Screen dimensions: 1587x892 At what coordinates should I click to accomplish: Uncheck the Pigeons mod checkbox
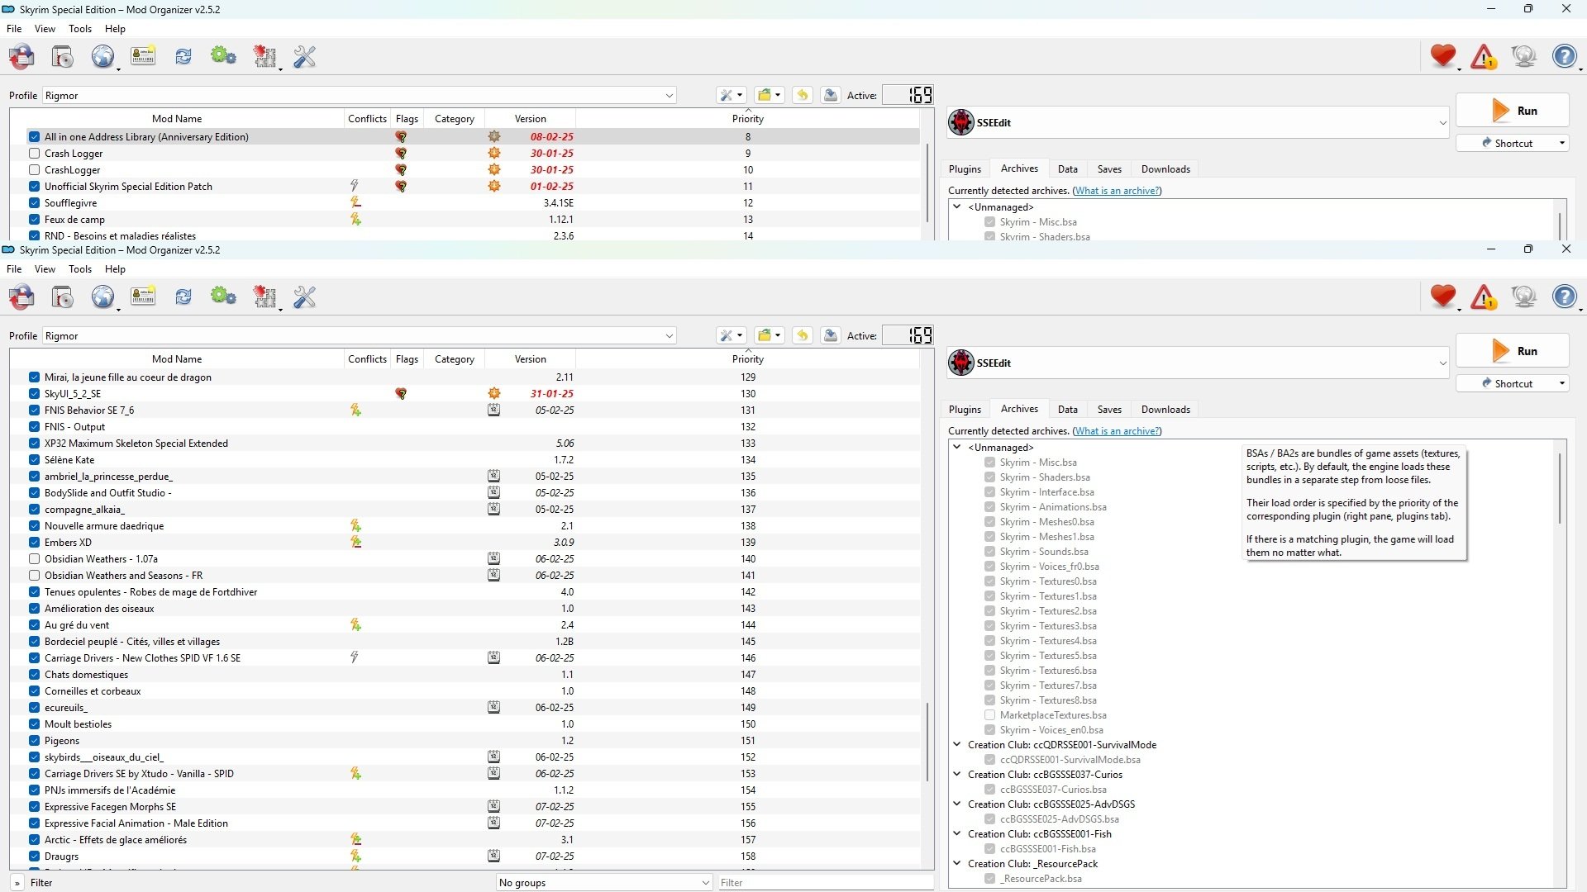coord(34,741)
